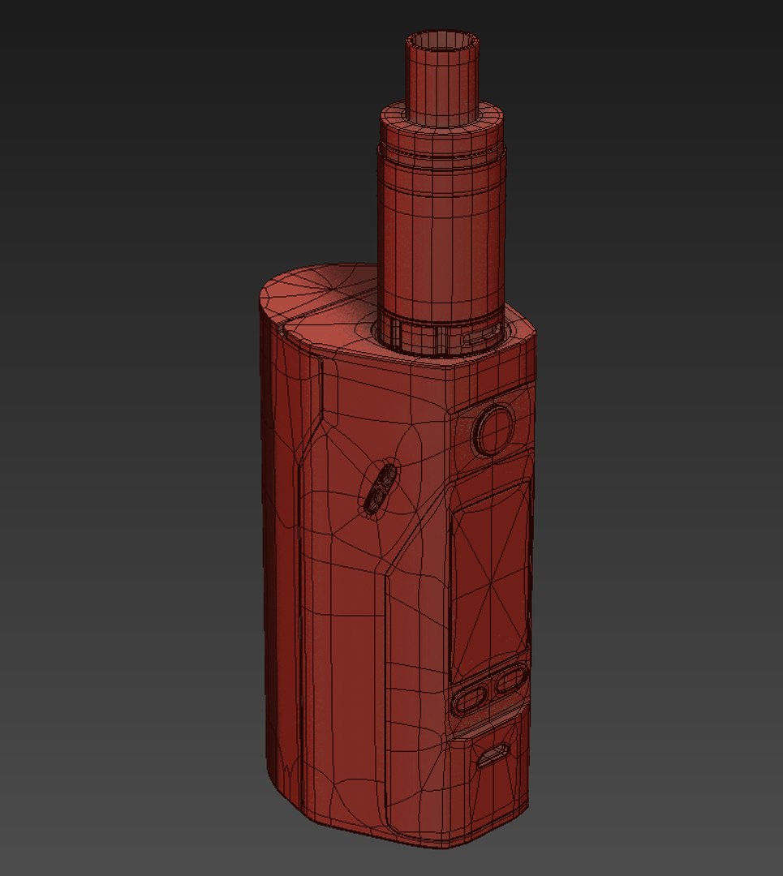This screenshot has height=876, width=783.
Task: Click the right oval adjustment button below the screen
Action: [x=510, y=680]
